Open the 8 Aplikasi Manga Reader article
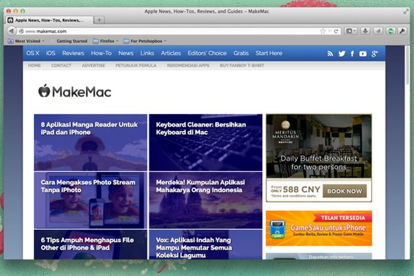This screenshot has height=276, width=414. [x=91, y=142]
